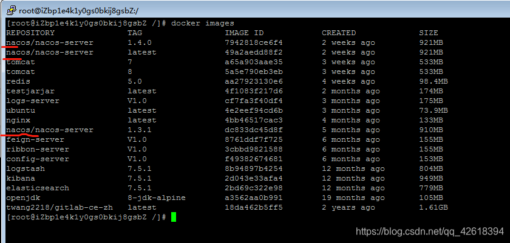510x243 pixels.
Task: Click image ID 2d043e33afa4
Action: [x=254, y=179]
